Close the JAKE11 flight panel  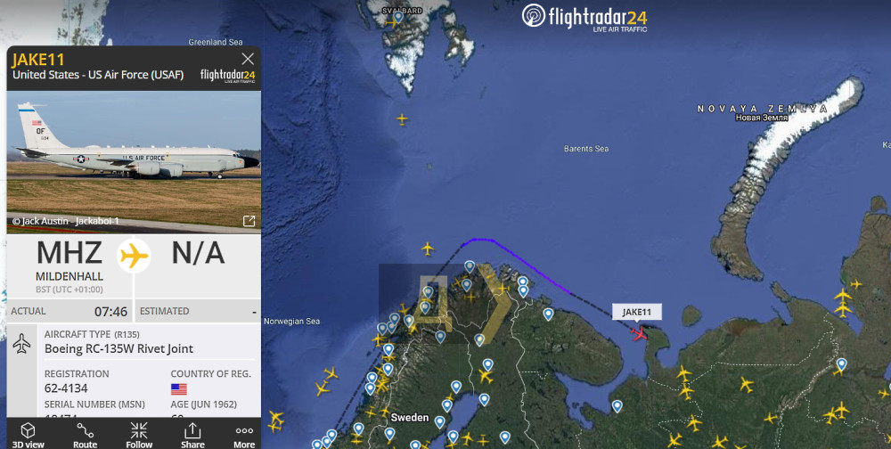tap(248, 59)
